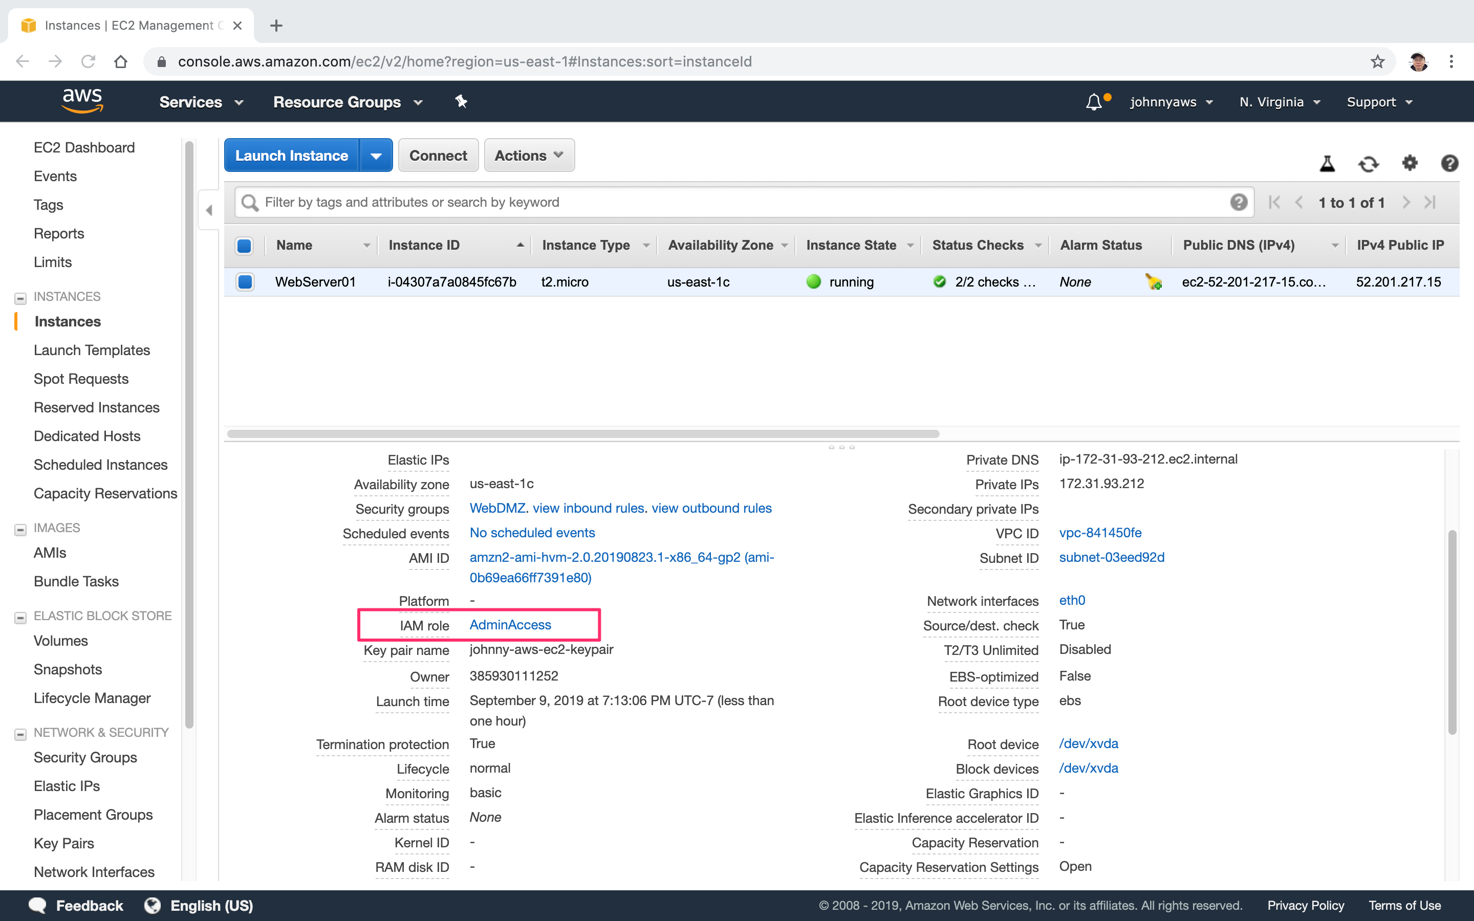Screen dimensions: 1474x921
Task: Click the browser address bar
Action: 769,61
